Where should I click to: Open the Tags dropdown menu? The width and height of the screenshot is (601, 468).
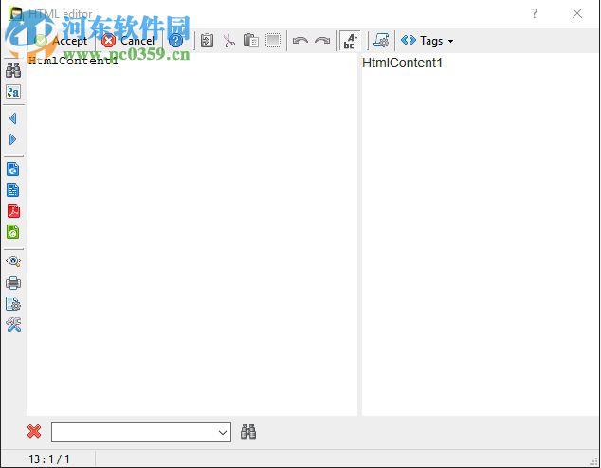pos(427,41)
